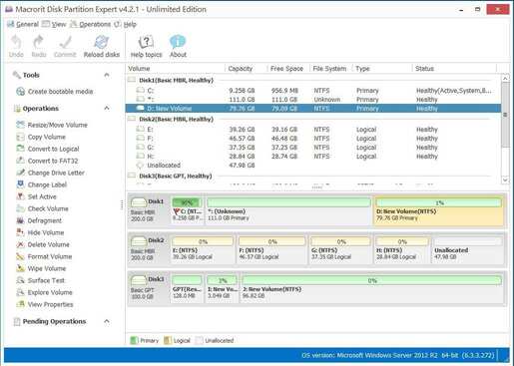This screenshot has width=514, height=366.
Task: Choose Wipe Volume operation
Action: 41,268
